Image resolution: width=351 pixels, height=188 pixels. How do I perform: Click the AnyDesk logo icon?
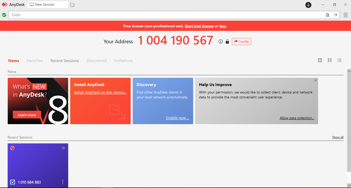click(x=5, y=5)
